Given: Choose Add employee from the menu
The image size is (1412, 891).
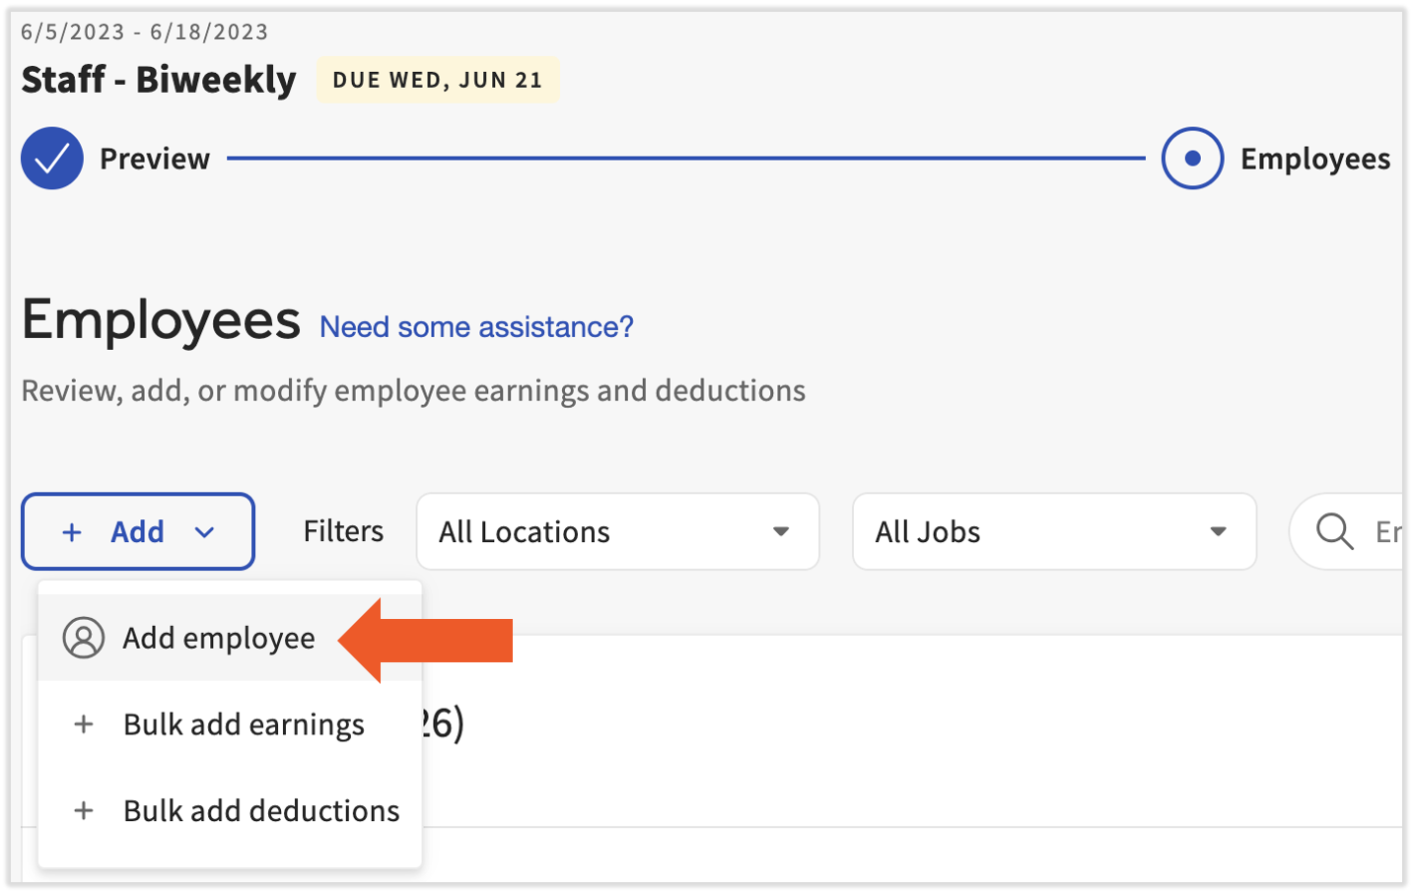Looking at the screenshot, I should [217, 639].
